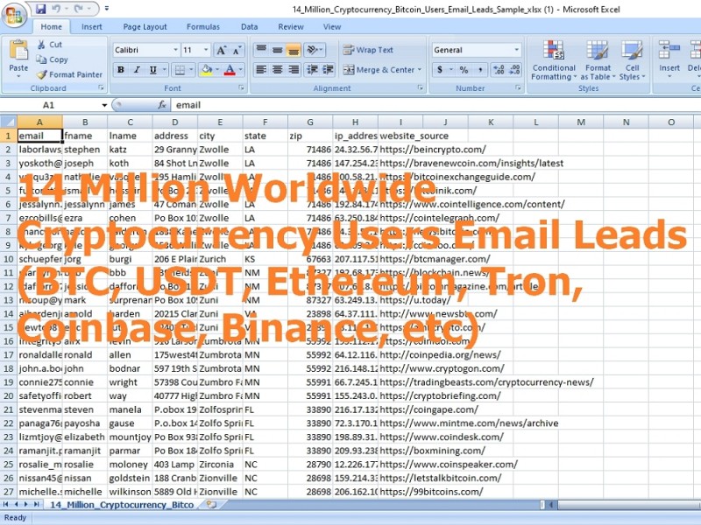Open the font size dropdown

(206, 50)
